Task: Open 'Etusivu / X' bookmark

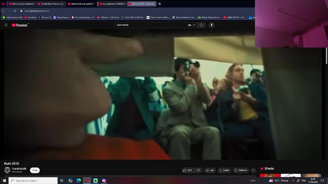Action: tap(45, 17)
